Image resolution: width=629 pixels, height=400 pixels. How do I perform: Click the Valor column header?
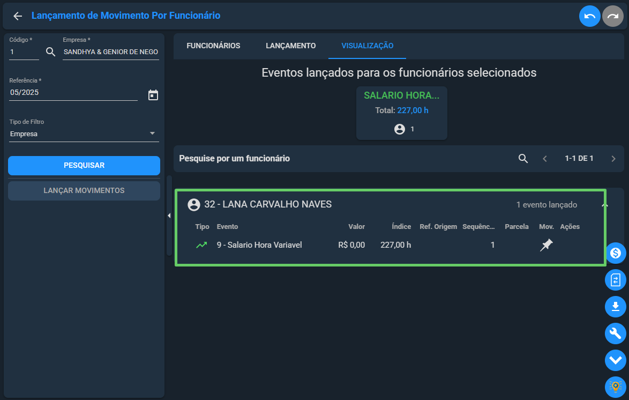[x=356, y=227]
